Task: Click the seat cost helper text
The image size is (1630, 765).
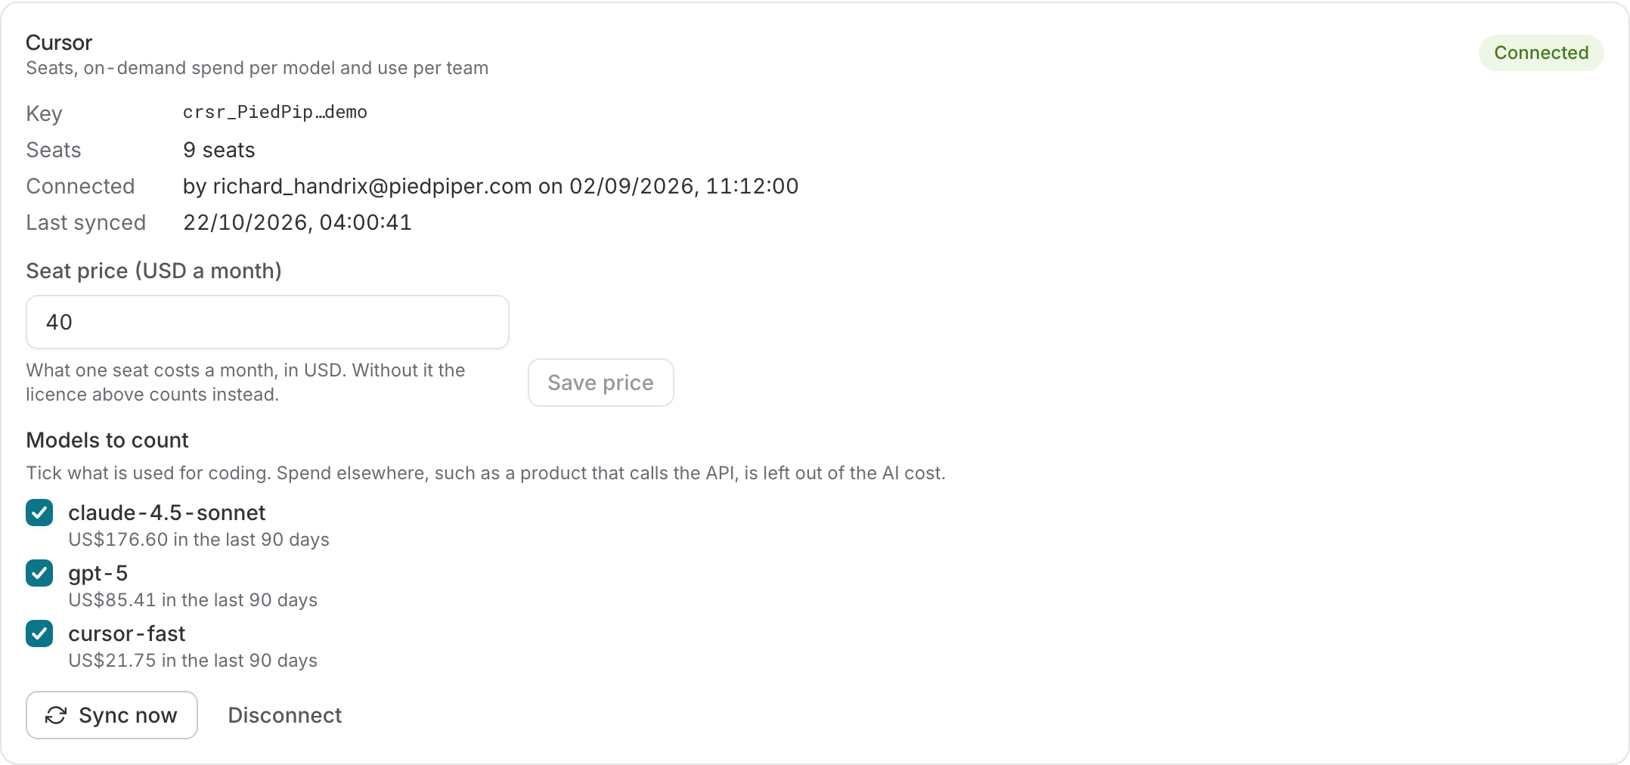Action: click(x=246, y=382)
